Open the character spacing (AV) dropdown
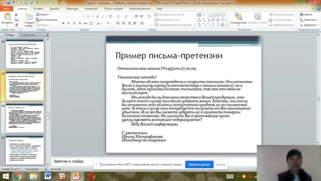The width and height of the screenshot is (321, 181). pyautogui.click(x=91, y=23)
